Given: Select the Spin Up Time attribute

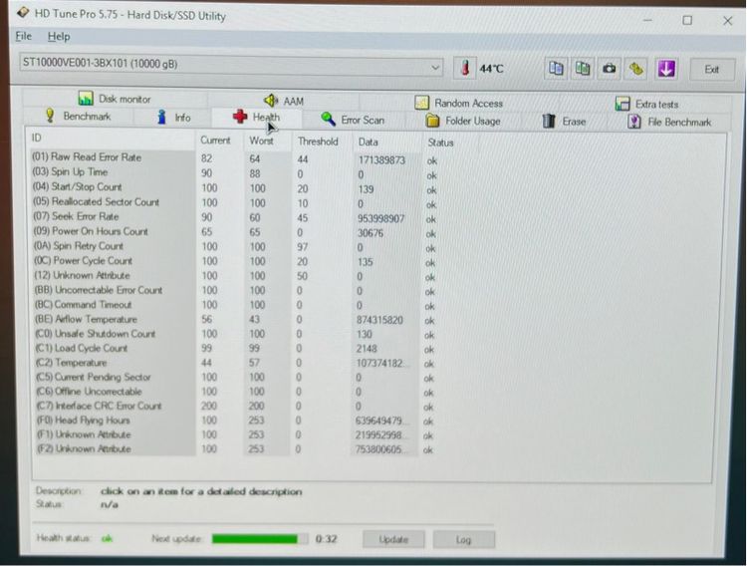Looking at the screenshot, I should click(70, 171).
